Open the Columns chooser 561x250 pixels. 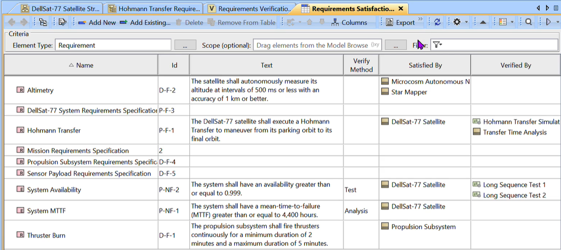click(349, 22)
